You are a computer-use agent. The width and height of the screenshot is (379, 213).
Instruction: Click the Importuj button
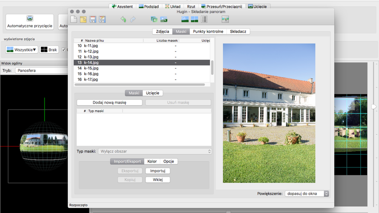158,171
